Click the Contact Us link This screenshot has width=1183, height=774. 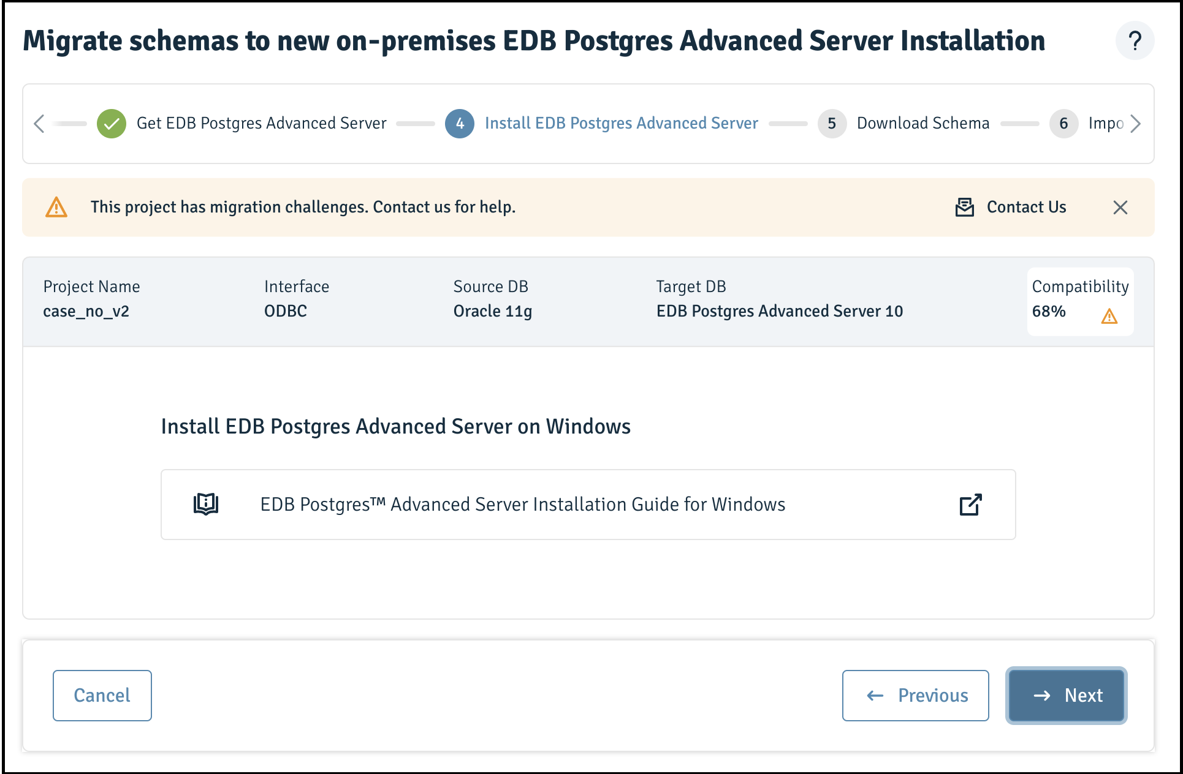pos(1027,207)
